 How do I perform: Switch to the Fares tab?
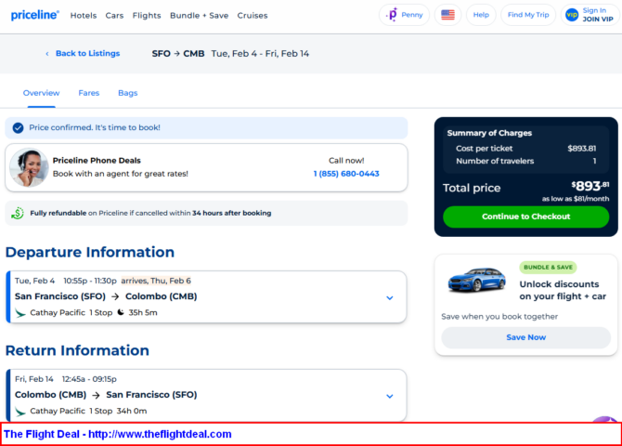(88, 93)
